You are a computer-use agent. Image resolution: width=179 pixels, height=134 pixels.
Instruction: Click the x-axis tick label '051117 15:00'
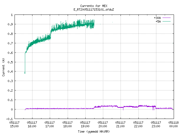pos(14,124)
